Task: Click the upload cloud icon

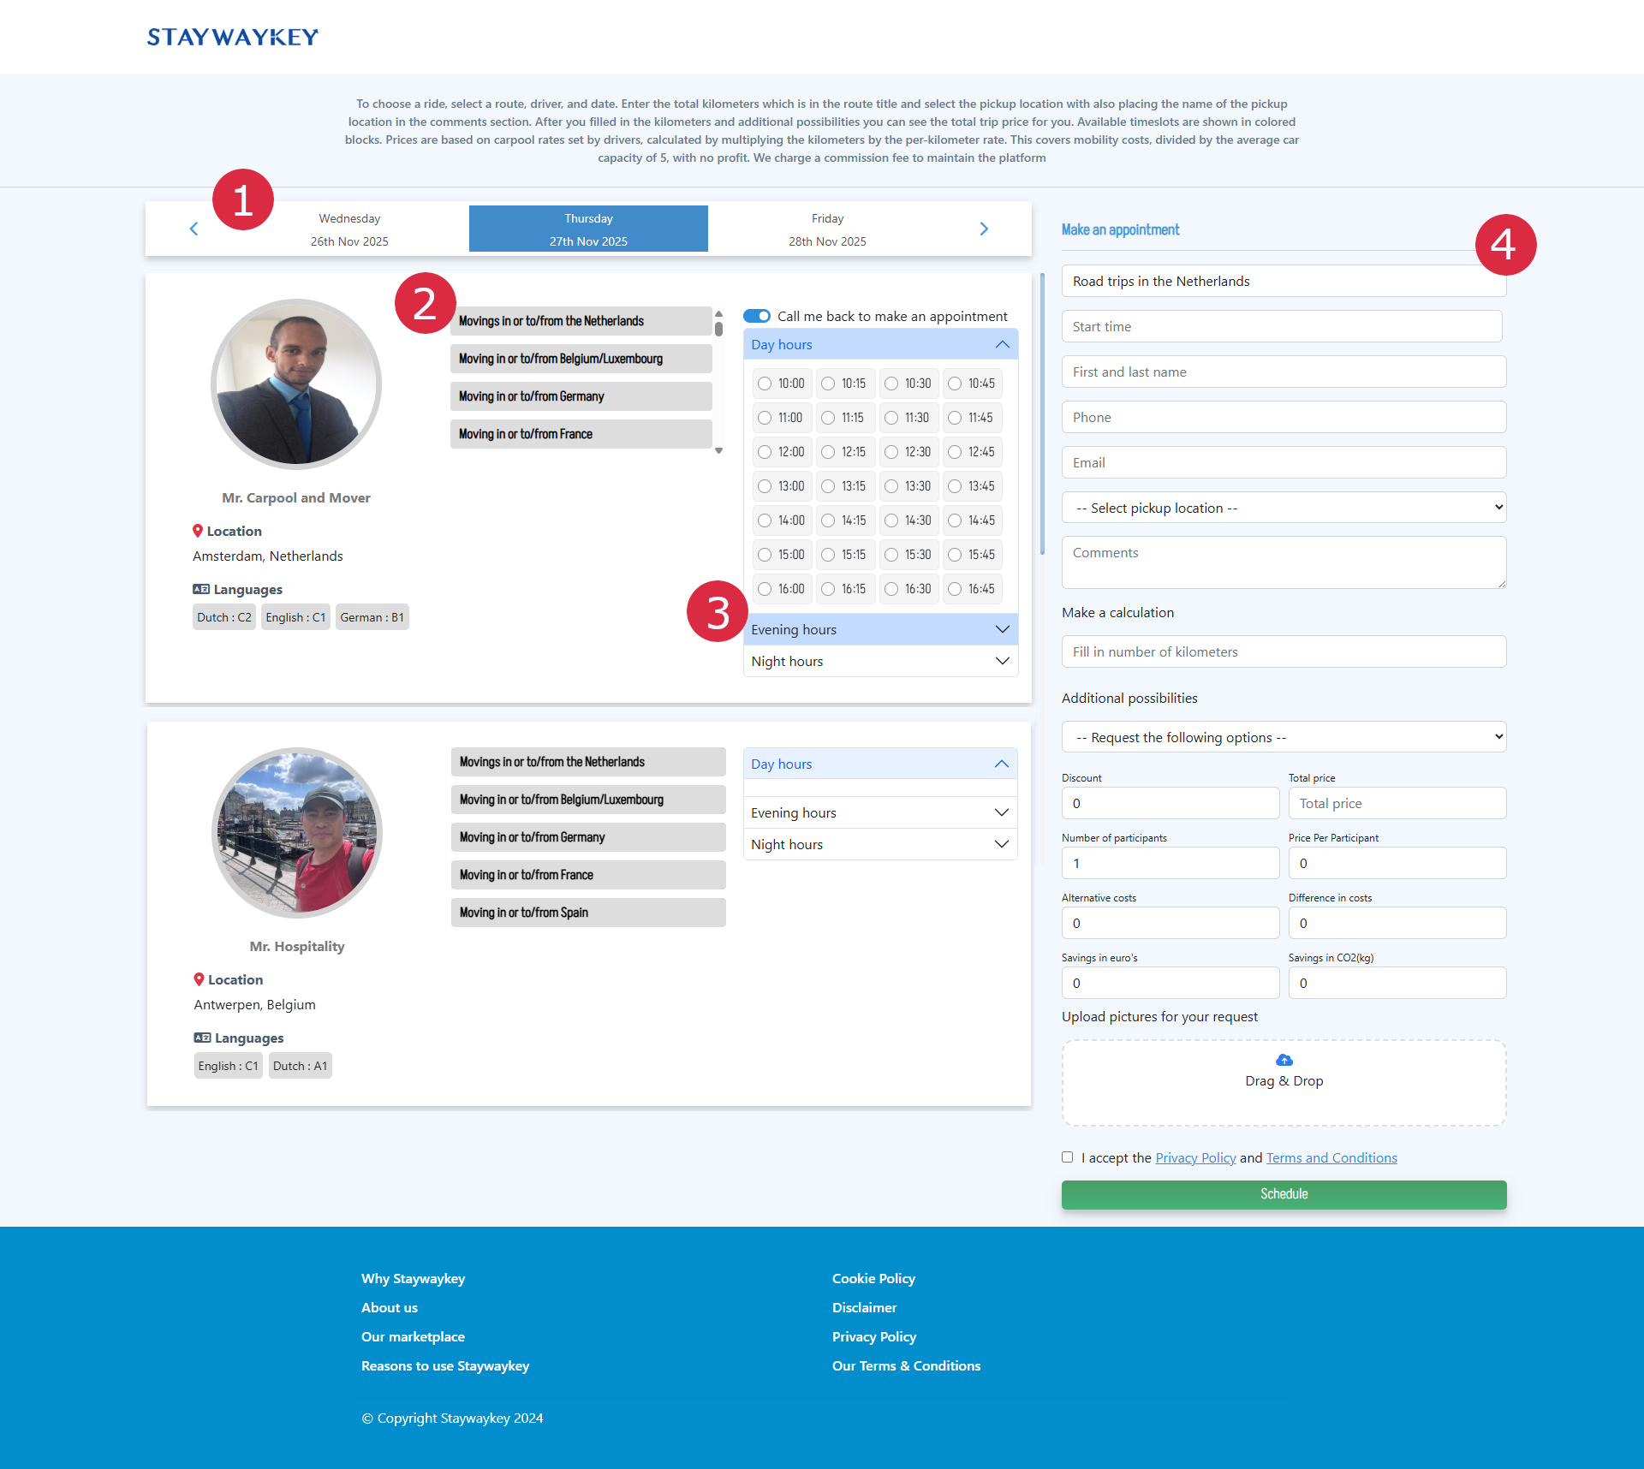Action: pos(1284,1060)
